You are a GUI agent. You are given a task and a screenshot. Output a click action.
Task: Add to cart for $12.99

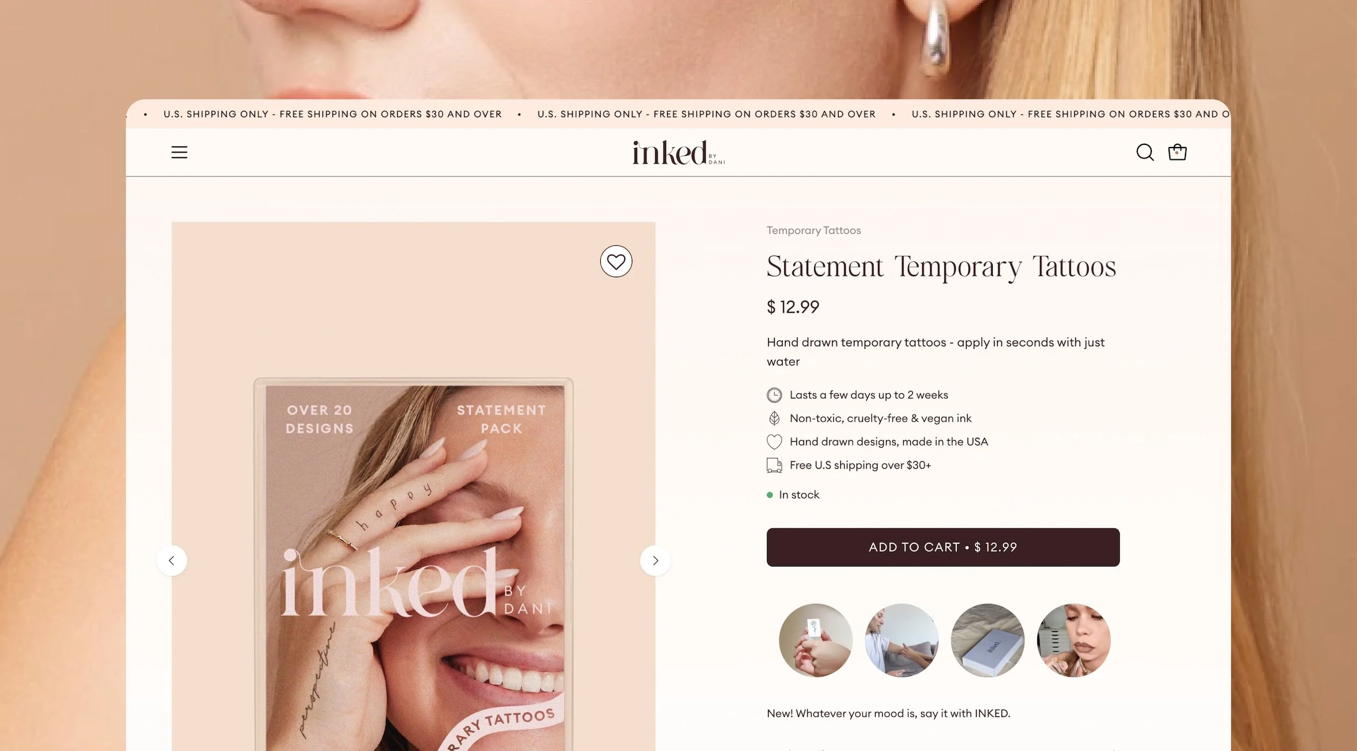[x=943, y=547]
